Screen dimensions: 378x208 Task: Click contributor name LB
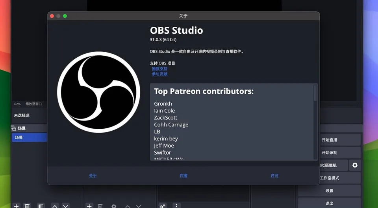coord(157,131)
